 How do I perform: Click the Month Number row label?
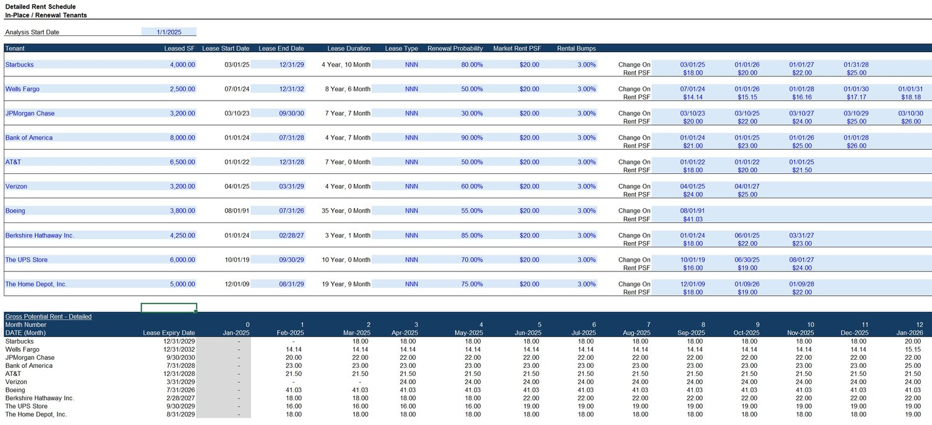pyautogui.click(x=25, y=324)
